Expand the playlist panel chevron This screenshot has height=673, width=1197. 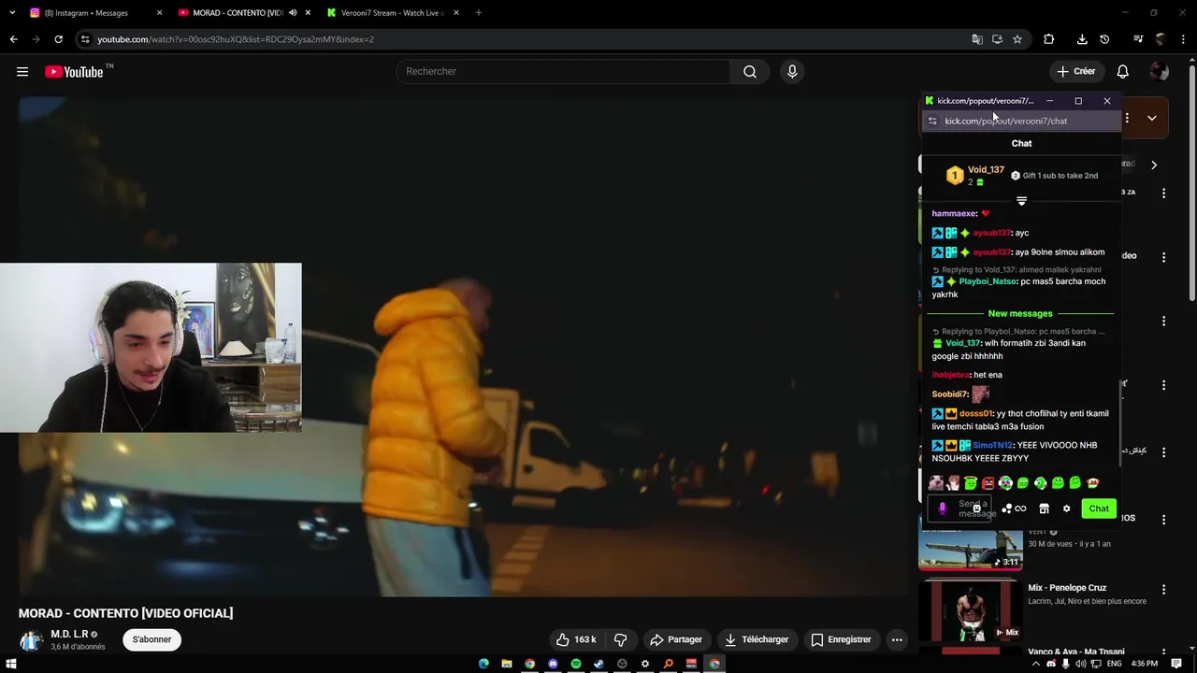click(x=1152, y=118)
